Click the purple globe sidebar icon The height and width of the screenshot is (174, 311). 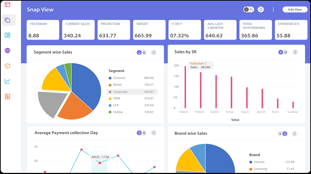click(8, 50)
